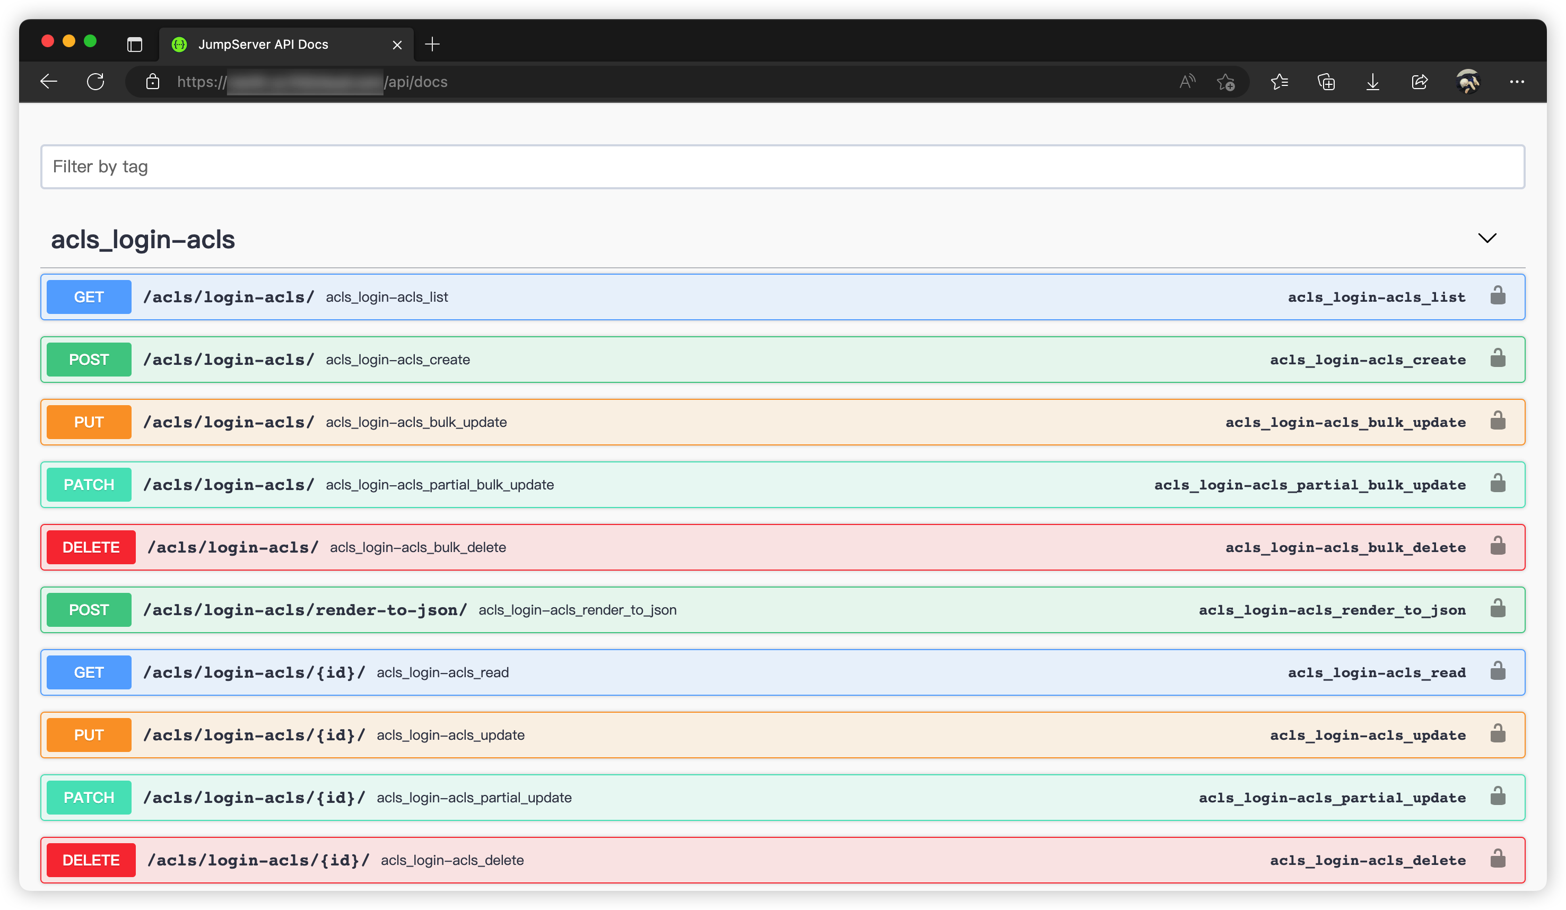The image size is (1566, 910).
Task: Open authorization lock for acls_login-acls_bulk_delete
Action: pyautogui.click(x=1498, y=547)
